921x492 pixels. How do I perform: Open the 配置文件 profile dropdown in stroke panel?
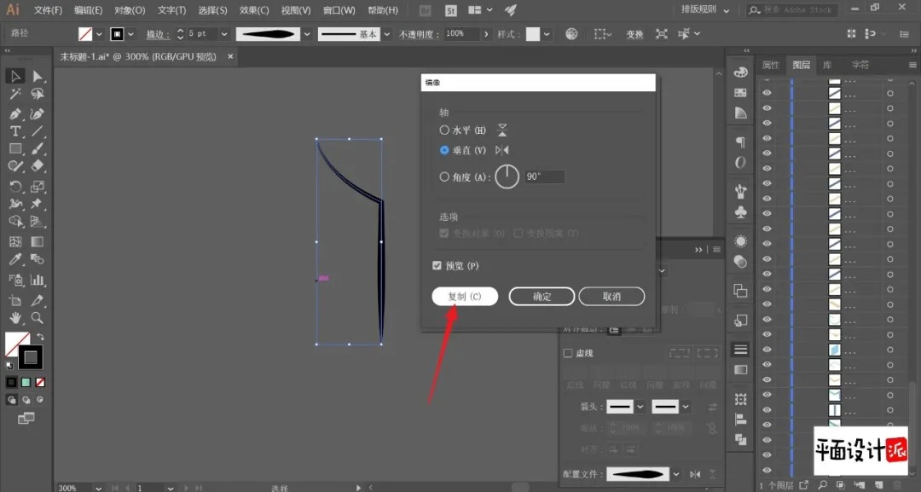[676, 474]
